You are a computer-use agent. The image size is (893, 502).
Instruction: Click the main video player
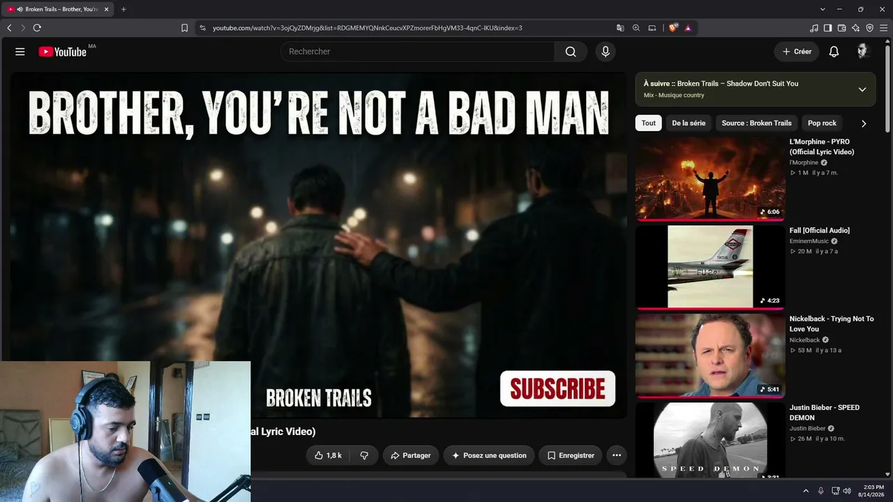[318, 245]
